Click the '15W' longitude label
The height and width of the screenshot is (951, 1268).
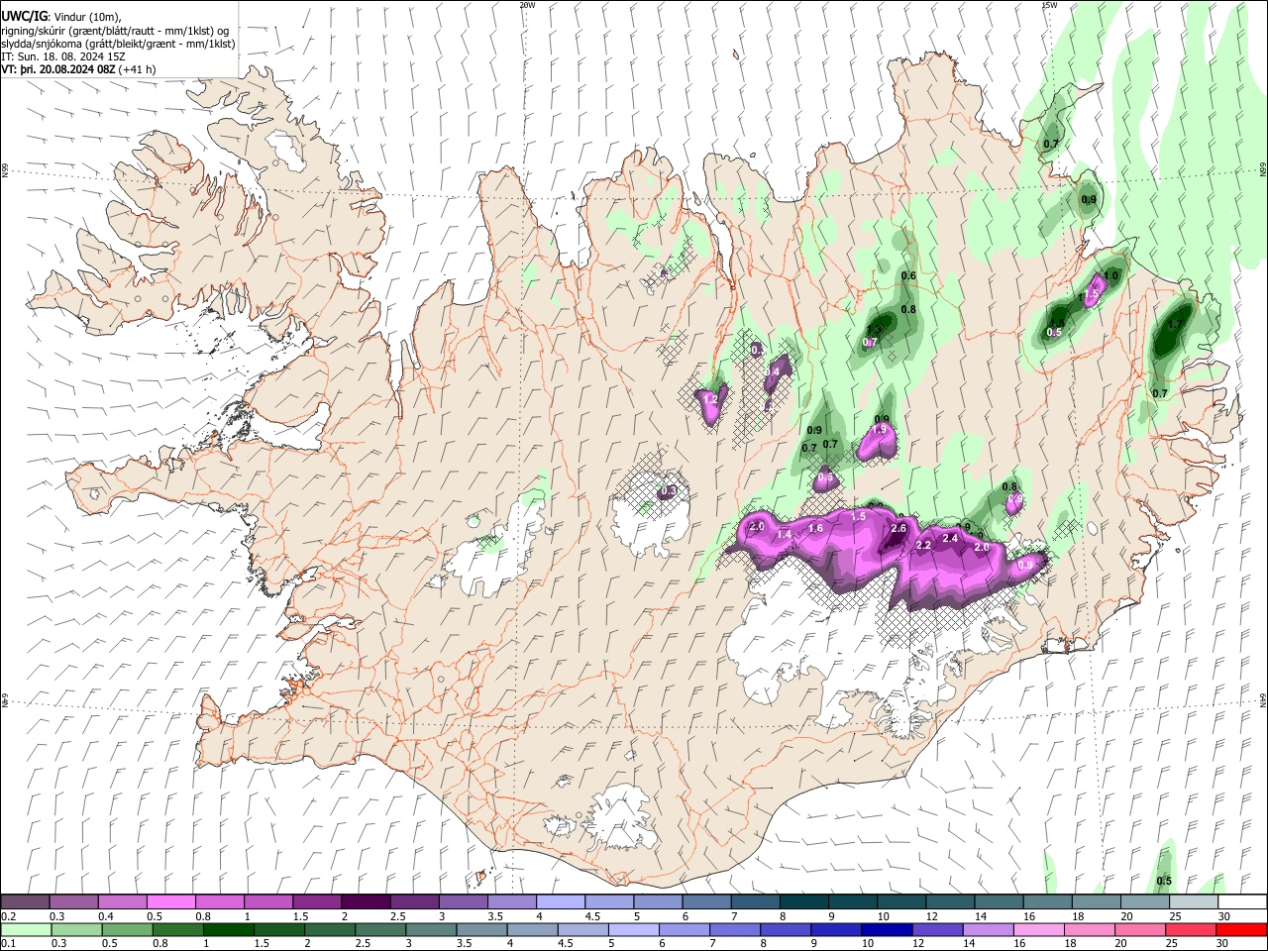coord(1048,5)
